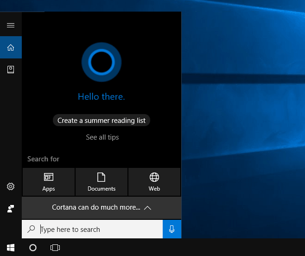Open Cortana settings gear
Screen dimensions: 305x256
[x=11, y=186]
